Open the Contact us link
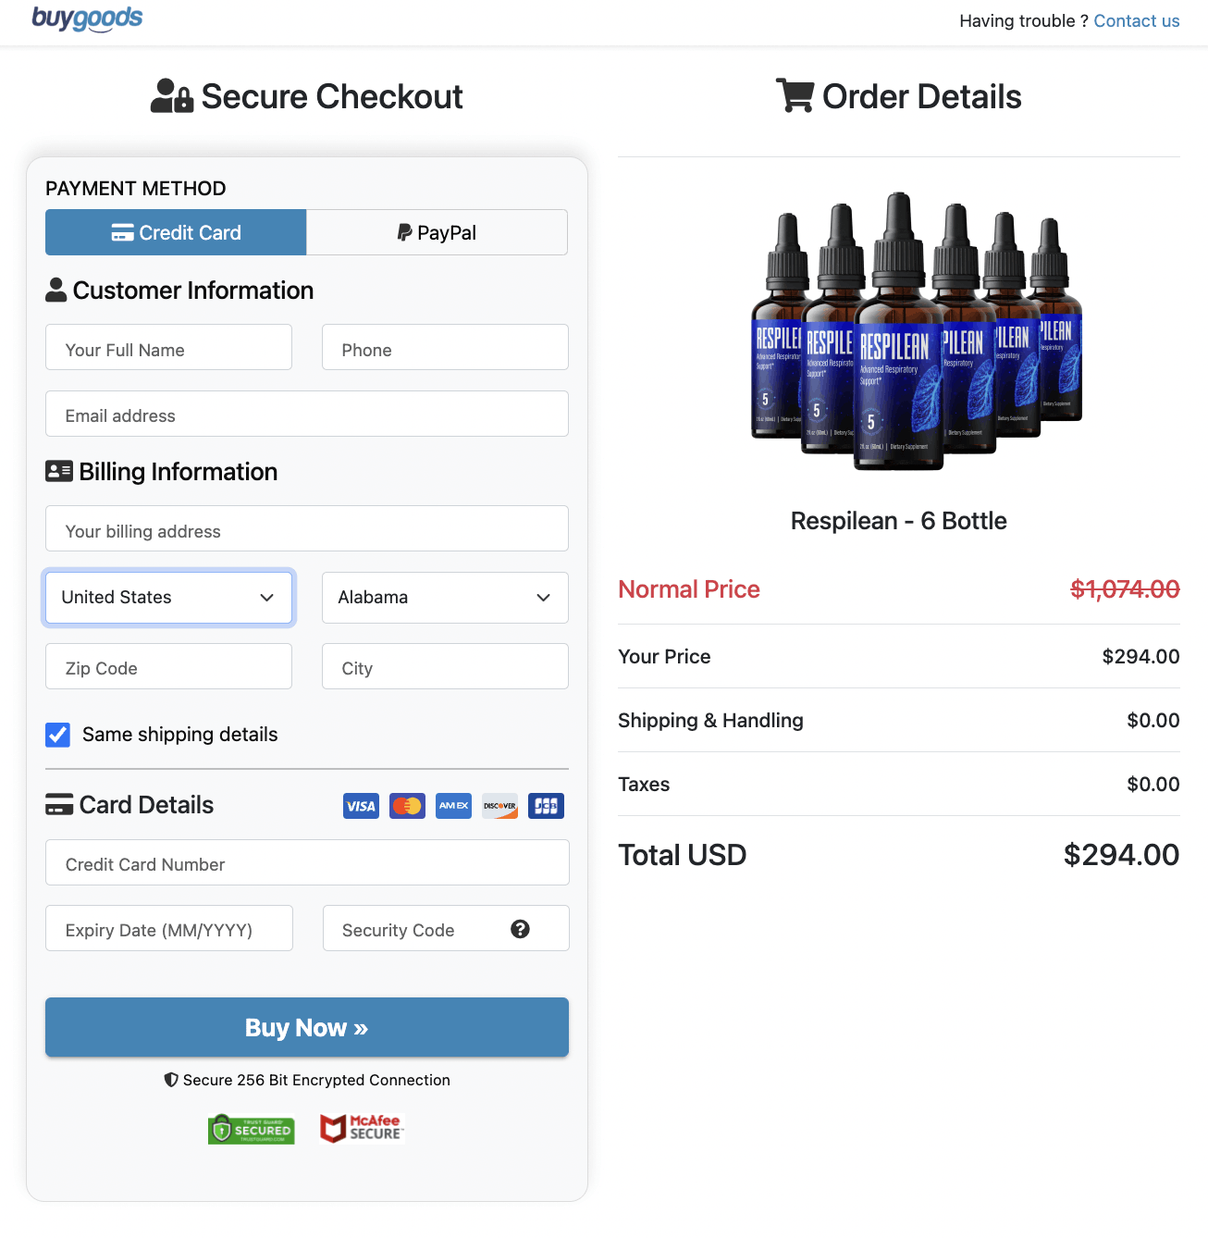Viewport: 1208px width, 1238px height. 1137,21
